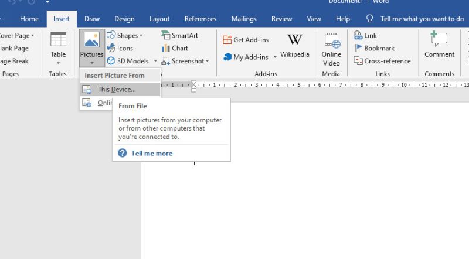Viewport: 469px width, 259px height.
Task: Expand the Pictures dropdown arrow
Action: pyautogui.click(x=92, y=63)
